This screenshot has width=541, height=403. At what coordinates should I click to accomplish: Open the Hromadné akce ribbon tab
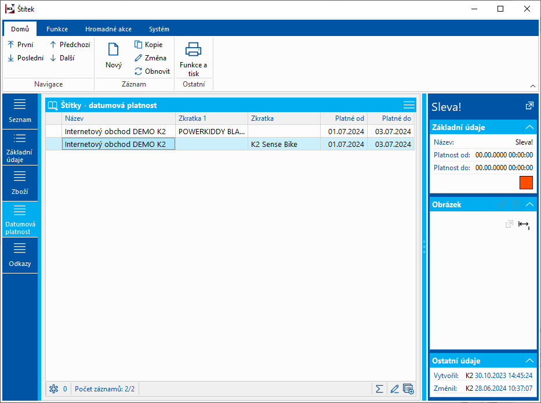click(108, 29)
